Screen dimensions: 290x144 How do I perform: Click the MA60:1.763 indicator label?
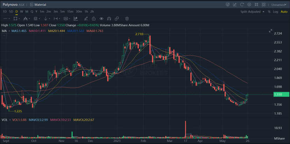pos(95,31)
